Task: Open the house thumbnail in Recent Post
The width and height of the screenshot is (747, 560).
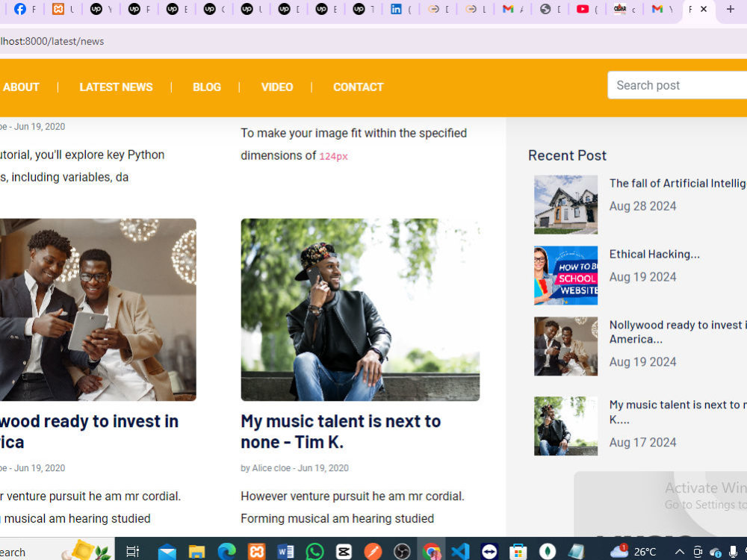Action: click(565, 205)
